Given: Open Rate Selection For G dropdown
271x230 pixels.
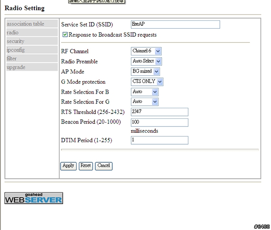Looking at the screenshot, I should 145,101.
